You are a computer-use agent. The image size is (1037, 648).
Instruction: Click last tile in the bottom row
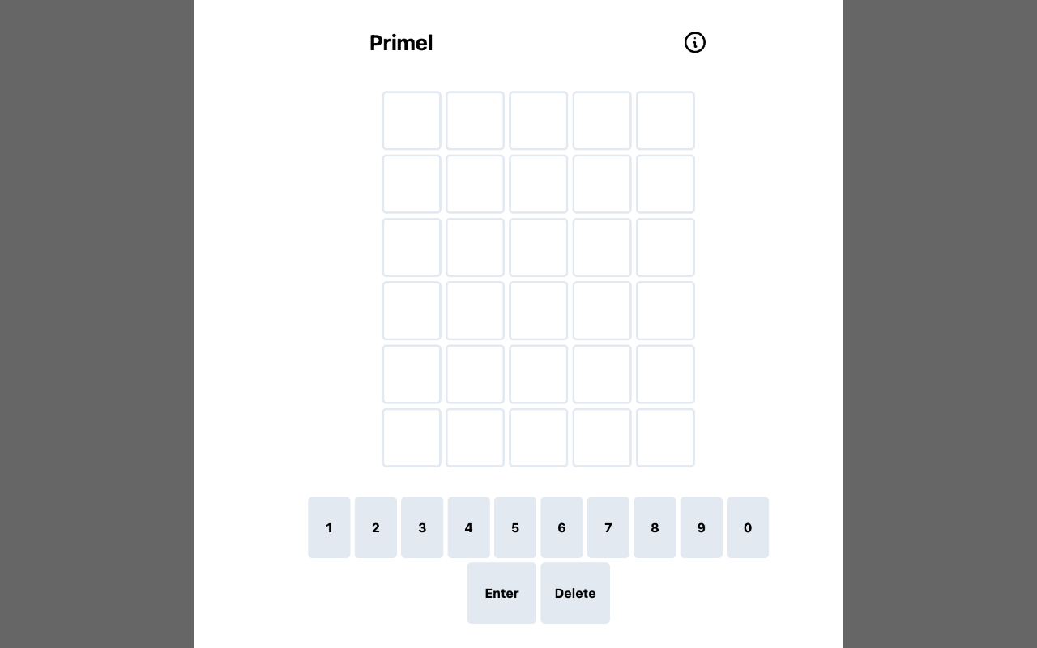[x=665, y=437]
